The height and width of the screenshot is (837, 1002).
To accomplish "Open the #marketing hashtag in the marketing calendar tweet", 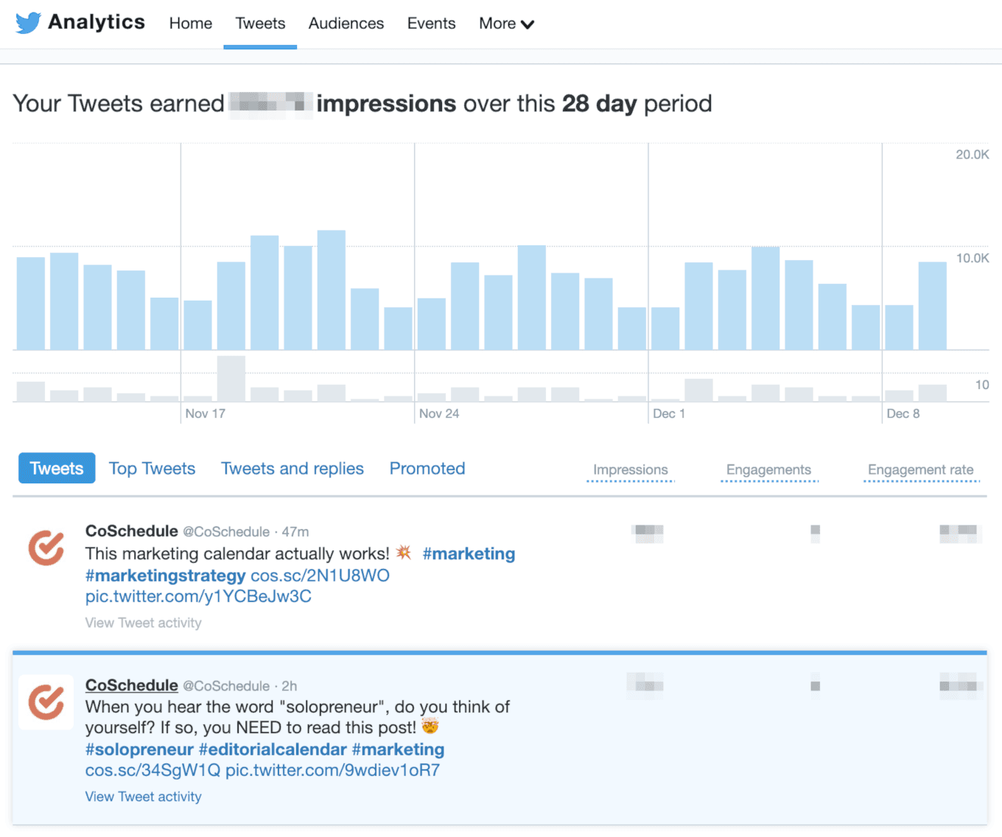I will click(469, 553).
